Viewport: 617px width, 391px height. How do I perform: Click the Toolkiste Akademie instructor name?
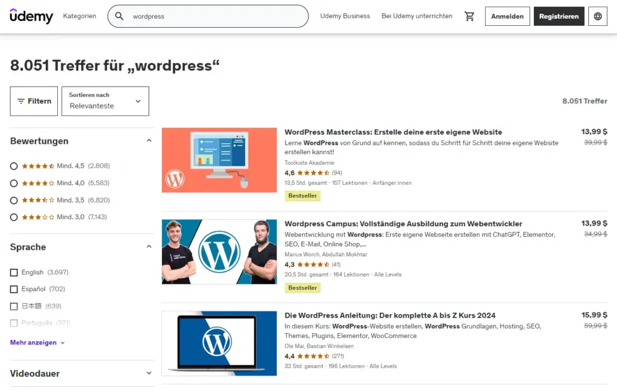pyautogui.click(x=309, y=162)
